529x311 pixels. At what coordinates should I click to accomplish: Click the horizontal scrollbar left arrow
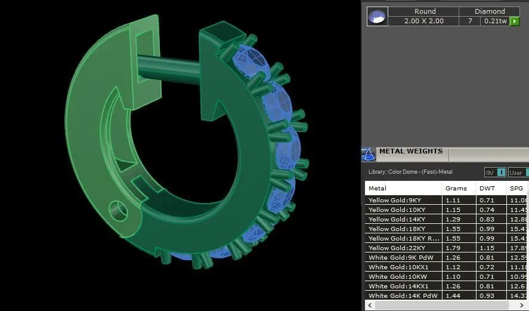(370, 305)
